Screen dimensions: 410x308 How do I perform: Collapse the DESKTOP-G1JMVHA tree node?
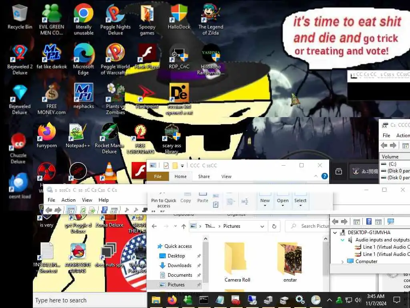(x=335, y=233)
